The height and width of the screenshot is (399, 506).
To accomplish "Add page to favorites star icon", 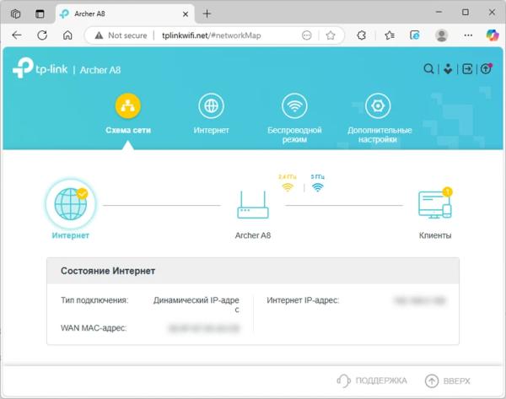I will coord(330,35).
